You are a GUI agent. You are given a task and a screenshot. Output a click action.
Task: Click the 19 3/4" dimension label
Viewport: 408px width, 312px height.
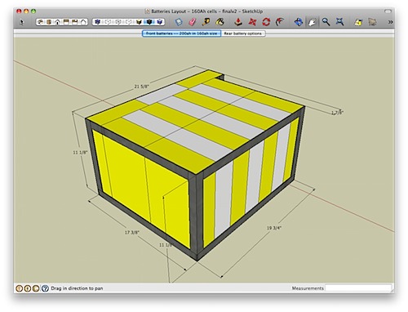point(273,228)
